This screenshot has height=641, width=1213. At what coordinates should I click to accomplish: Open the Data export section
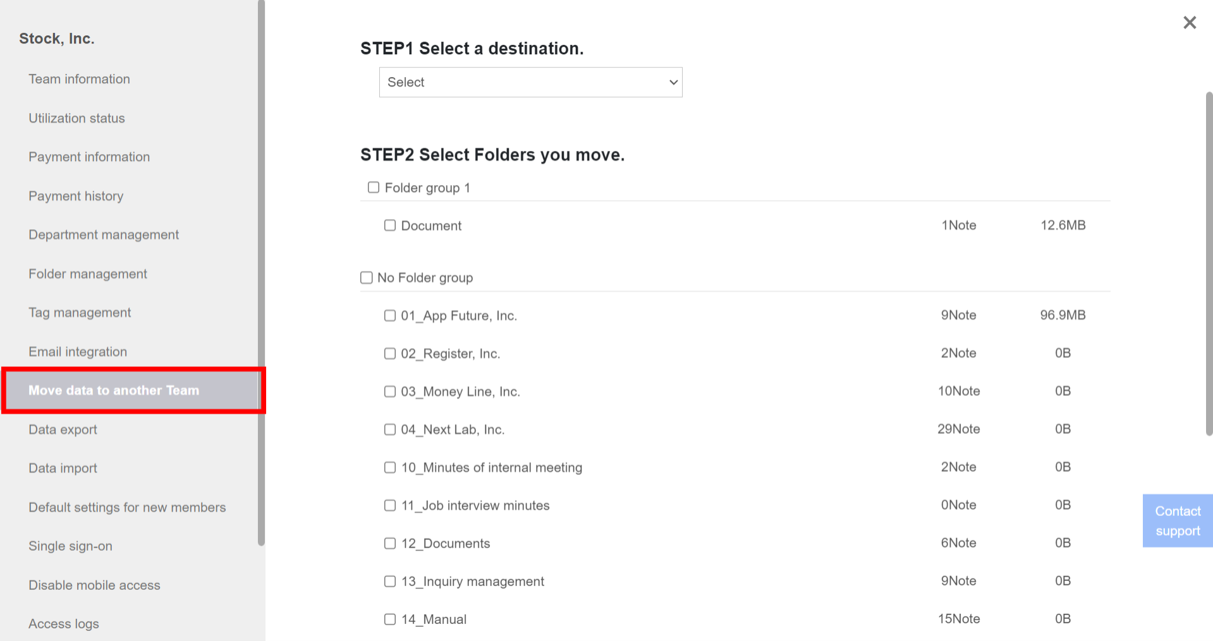click(x=63, y=429)
